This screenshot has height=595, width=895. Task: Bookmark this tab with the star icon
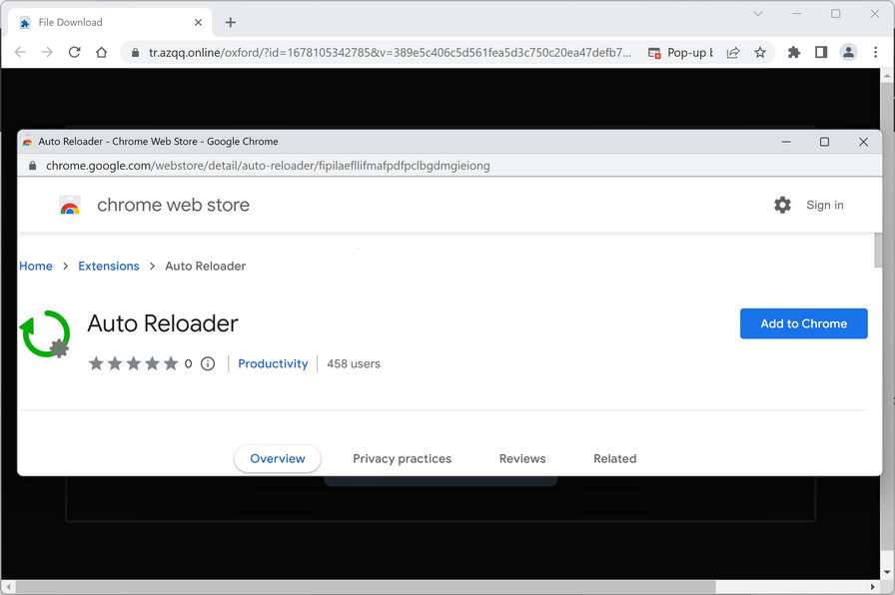point(760,53)
